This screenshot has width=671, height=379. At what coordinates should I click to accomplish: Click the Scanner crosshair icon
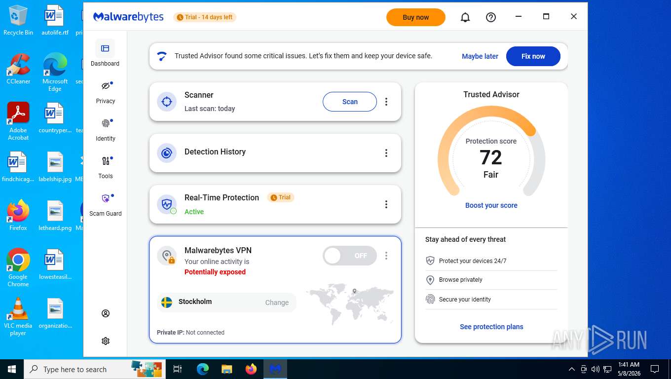pos(167,102)
